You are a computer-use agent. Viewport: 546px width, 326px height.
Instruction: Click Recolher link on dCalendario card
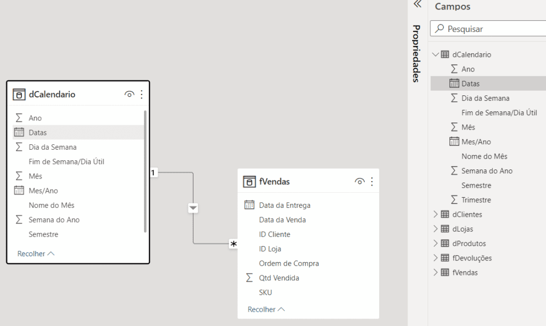(36, 254)
